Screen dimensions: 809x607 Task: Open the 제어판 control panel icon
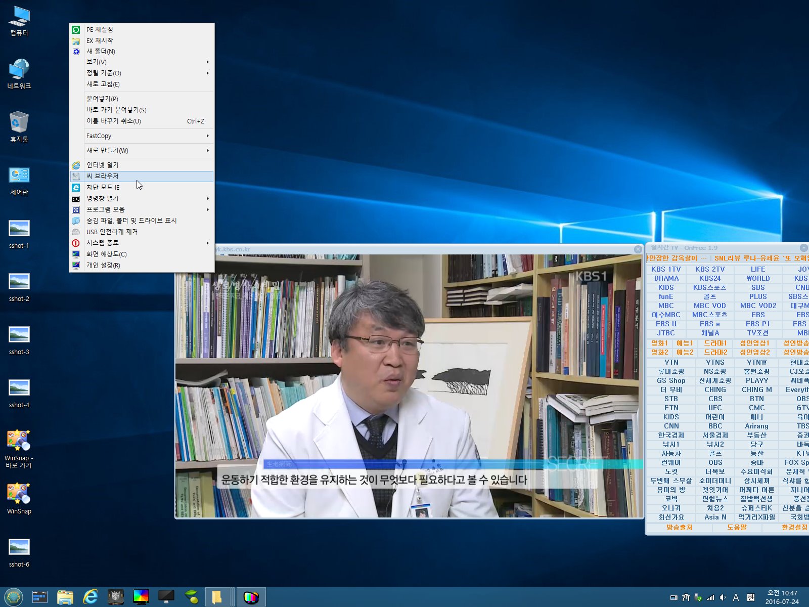19,181
